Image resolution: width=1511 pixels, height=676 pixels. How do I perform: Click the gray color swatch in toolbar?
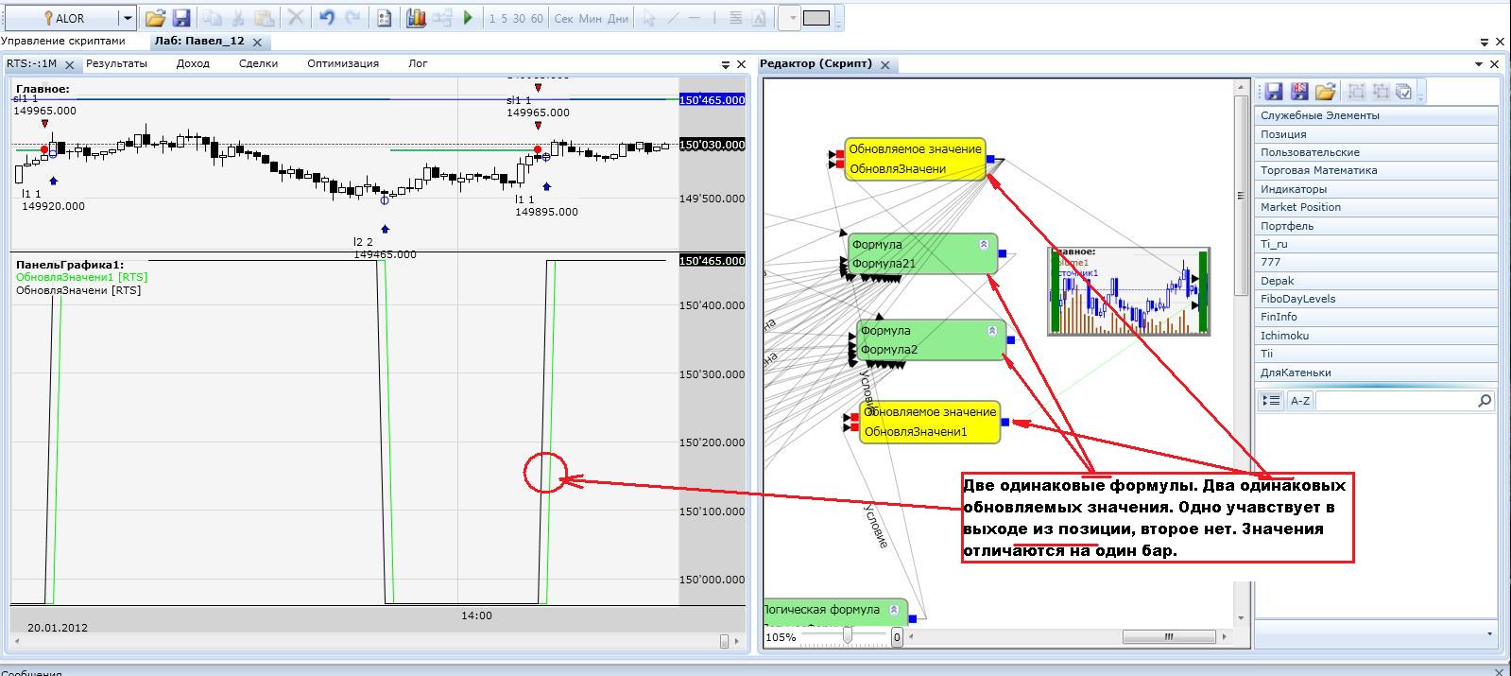[x=816, y=18]
